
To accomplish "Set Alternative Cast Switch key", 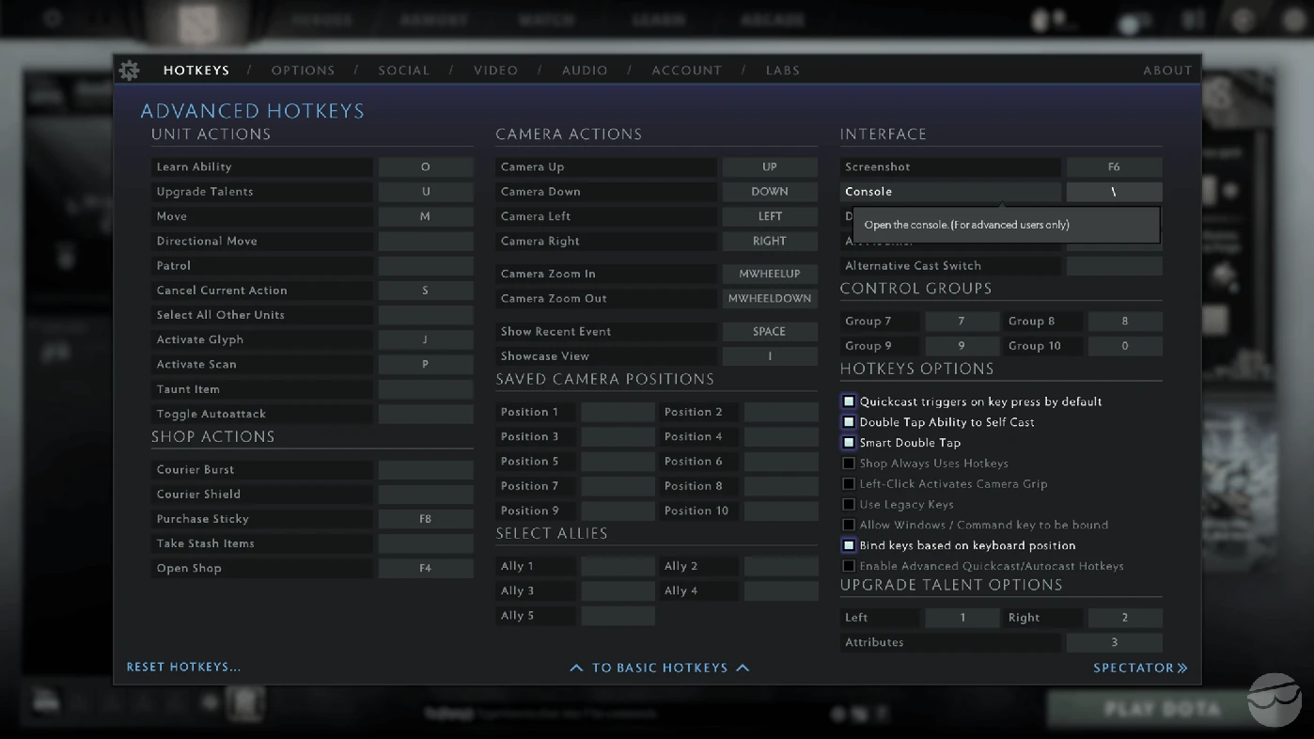I will 1114,266.
